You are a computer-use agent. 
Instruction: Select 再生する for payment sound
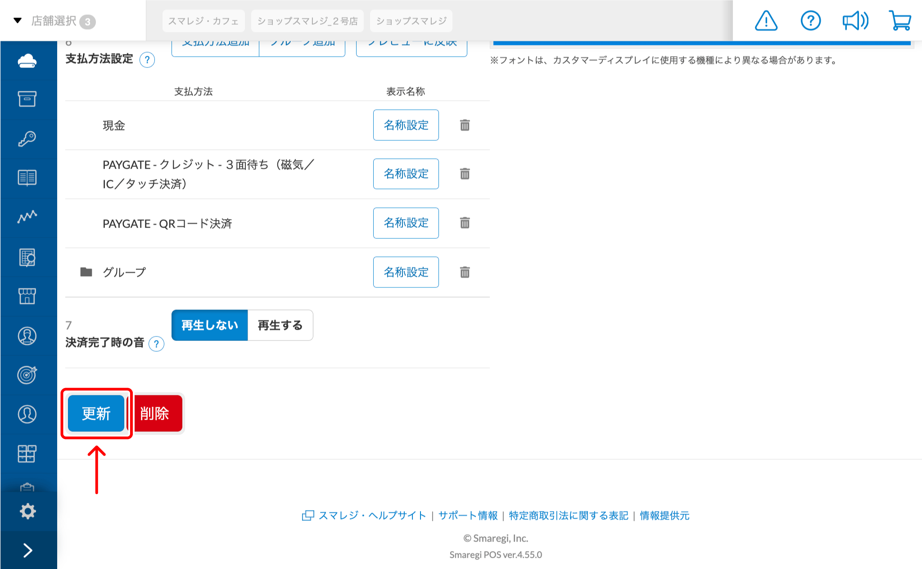[280, 325]
